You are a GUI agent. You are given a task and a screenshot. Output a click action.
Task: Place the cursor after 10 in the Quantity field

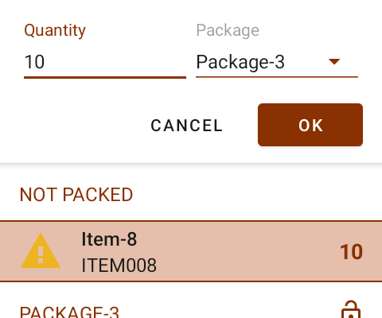coord(45,62)
